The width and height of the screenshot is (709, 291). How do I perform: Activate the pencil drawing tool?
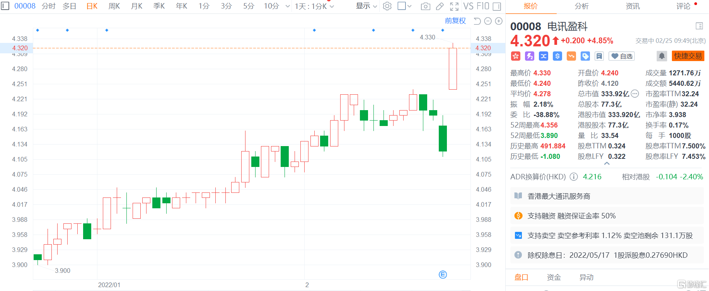440,6
